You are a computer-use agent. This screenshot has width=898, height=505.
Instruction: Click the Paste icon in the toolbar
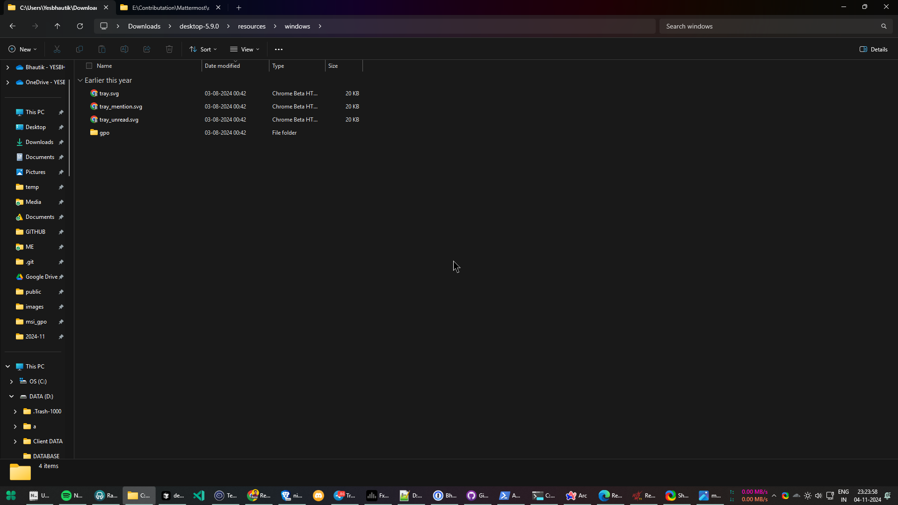point(101,49)
